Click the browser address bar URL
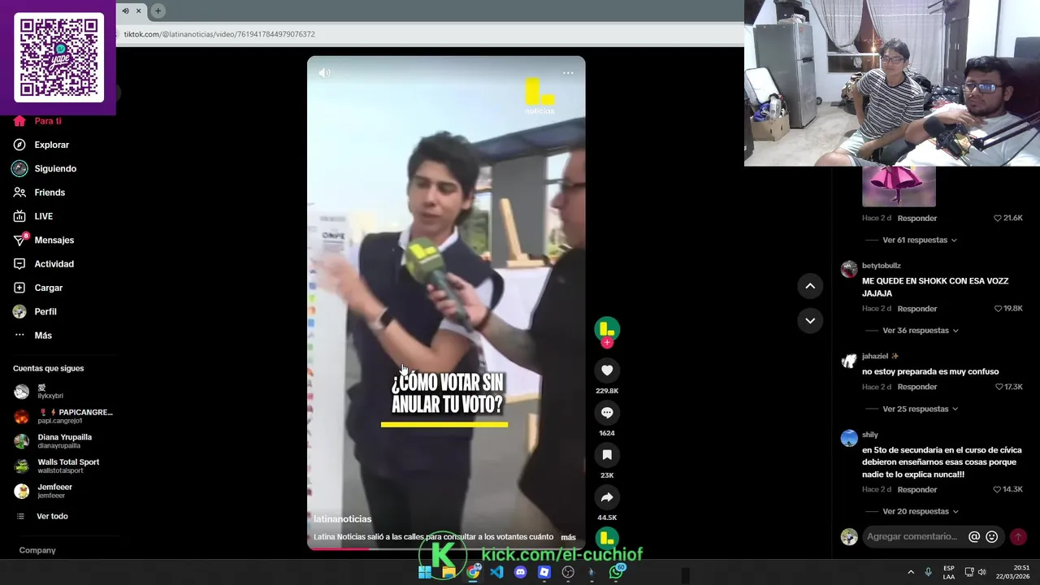 point(219,34)
